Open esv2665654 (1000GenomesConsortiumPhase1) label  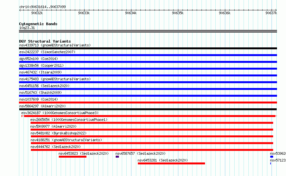tap(69, 120)
